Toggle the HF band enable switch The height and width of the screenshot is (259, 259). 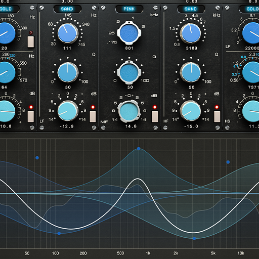click(217, 116)
